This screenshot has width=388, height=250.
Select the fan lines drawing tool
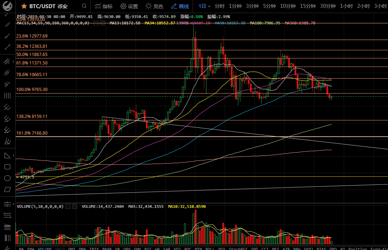[x=7, y=141]
